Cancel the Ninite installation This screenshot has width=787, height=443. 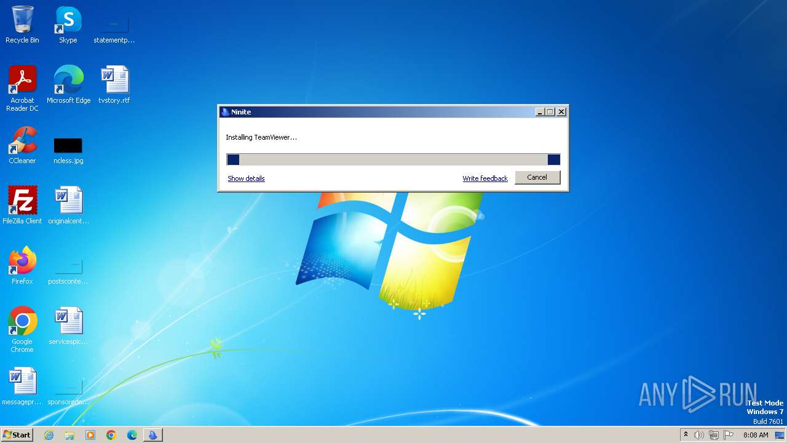coord(537,177)
